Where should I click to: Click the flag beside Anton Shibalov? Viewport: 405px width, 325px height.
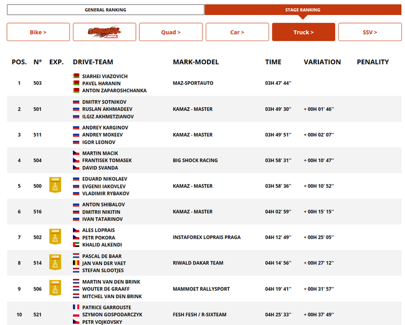coord(76,205)
